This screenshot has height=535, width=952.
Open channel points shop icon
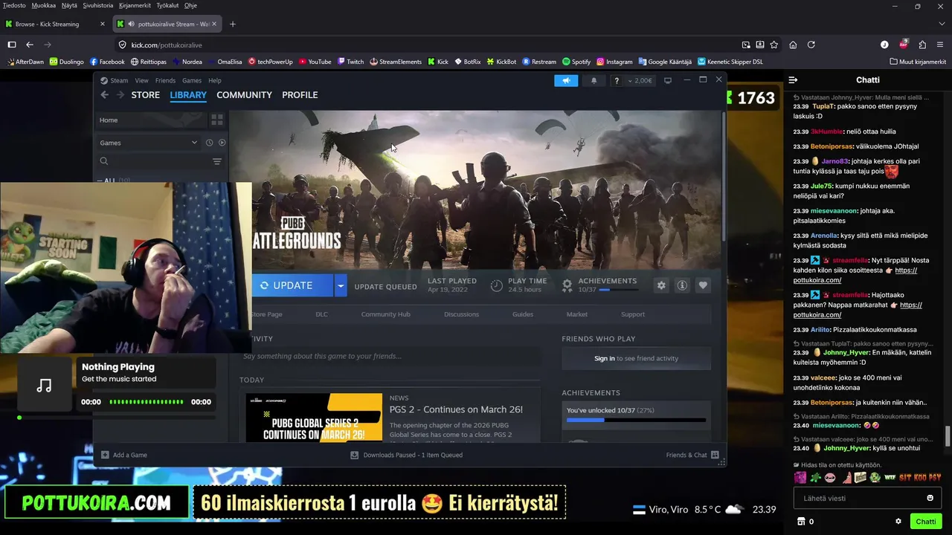(x=801, y=522)
